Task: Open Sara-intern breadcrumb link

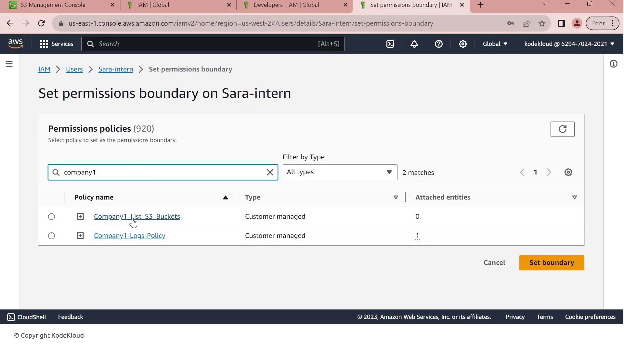Action: point(116,69)
